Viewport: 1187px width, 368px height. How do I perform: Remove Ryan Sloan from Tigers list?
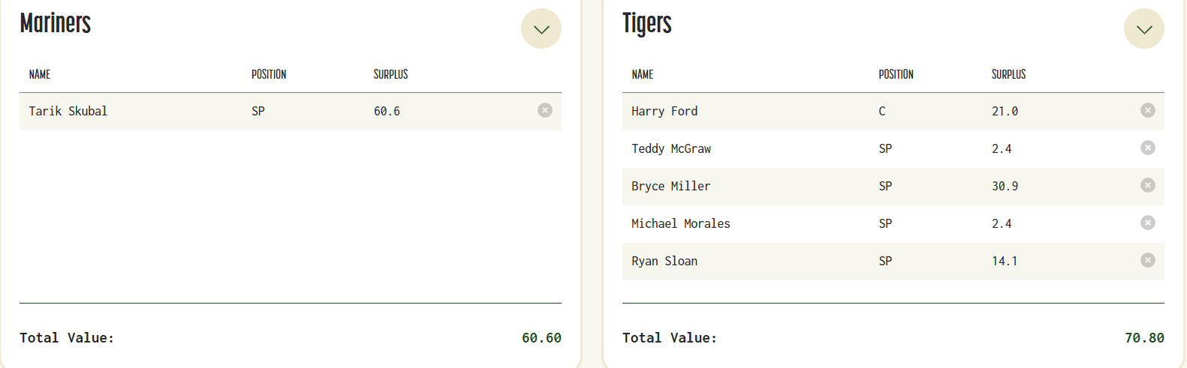click(x=1147, y=260)
